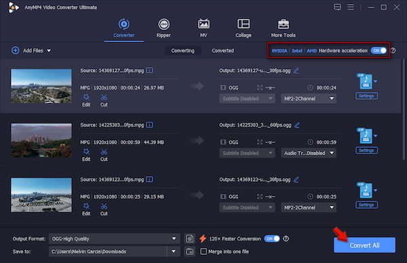407x263 pixels.
Task: Click the Save to path field
Action: tap(108, 251)
